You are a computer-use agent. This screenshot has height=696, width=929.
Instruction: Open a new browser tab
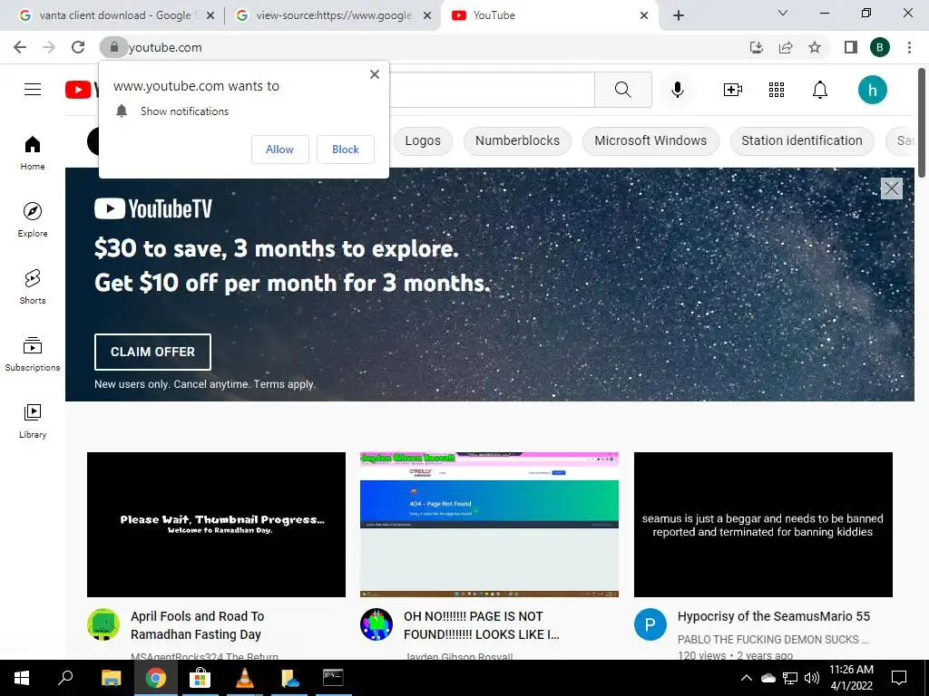pyautogui.click(x=679, y=16)
